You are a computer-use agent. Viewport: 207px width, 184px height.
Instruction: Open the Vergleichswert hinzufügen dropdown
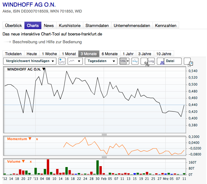pos(30,61)
